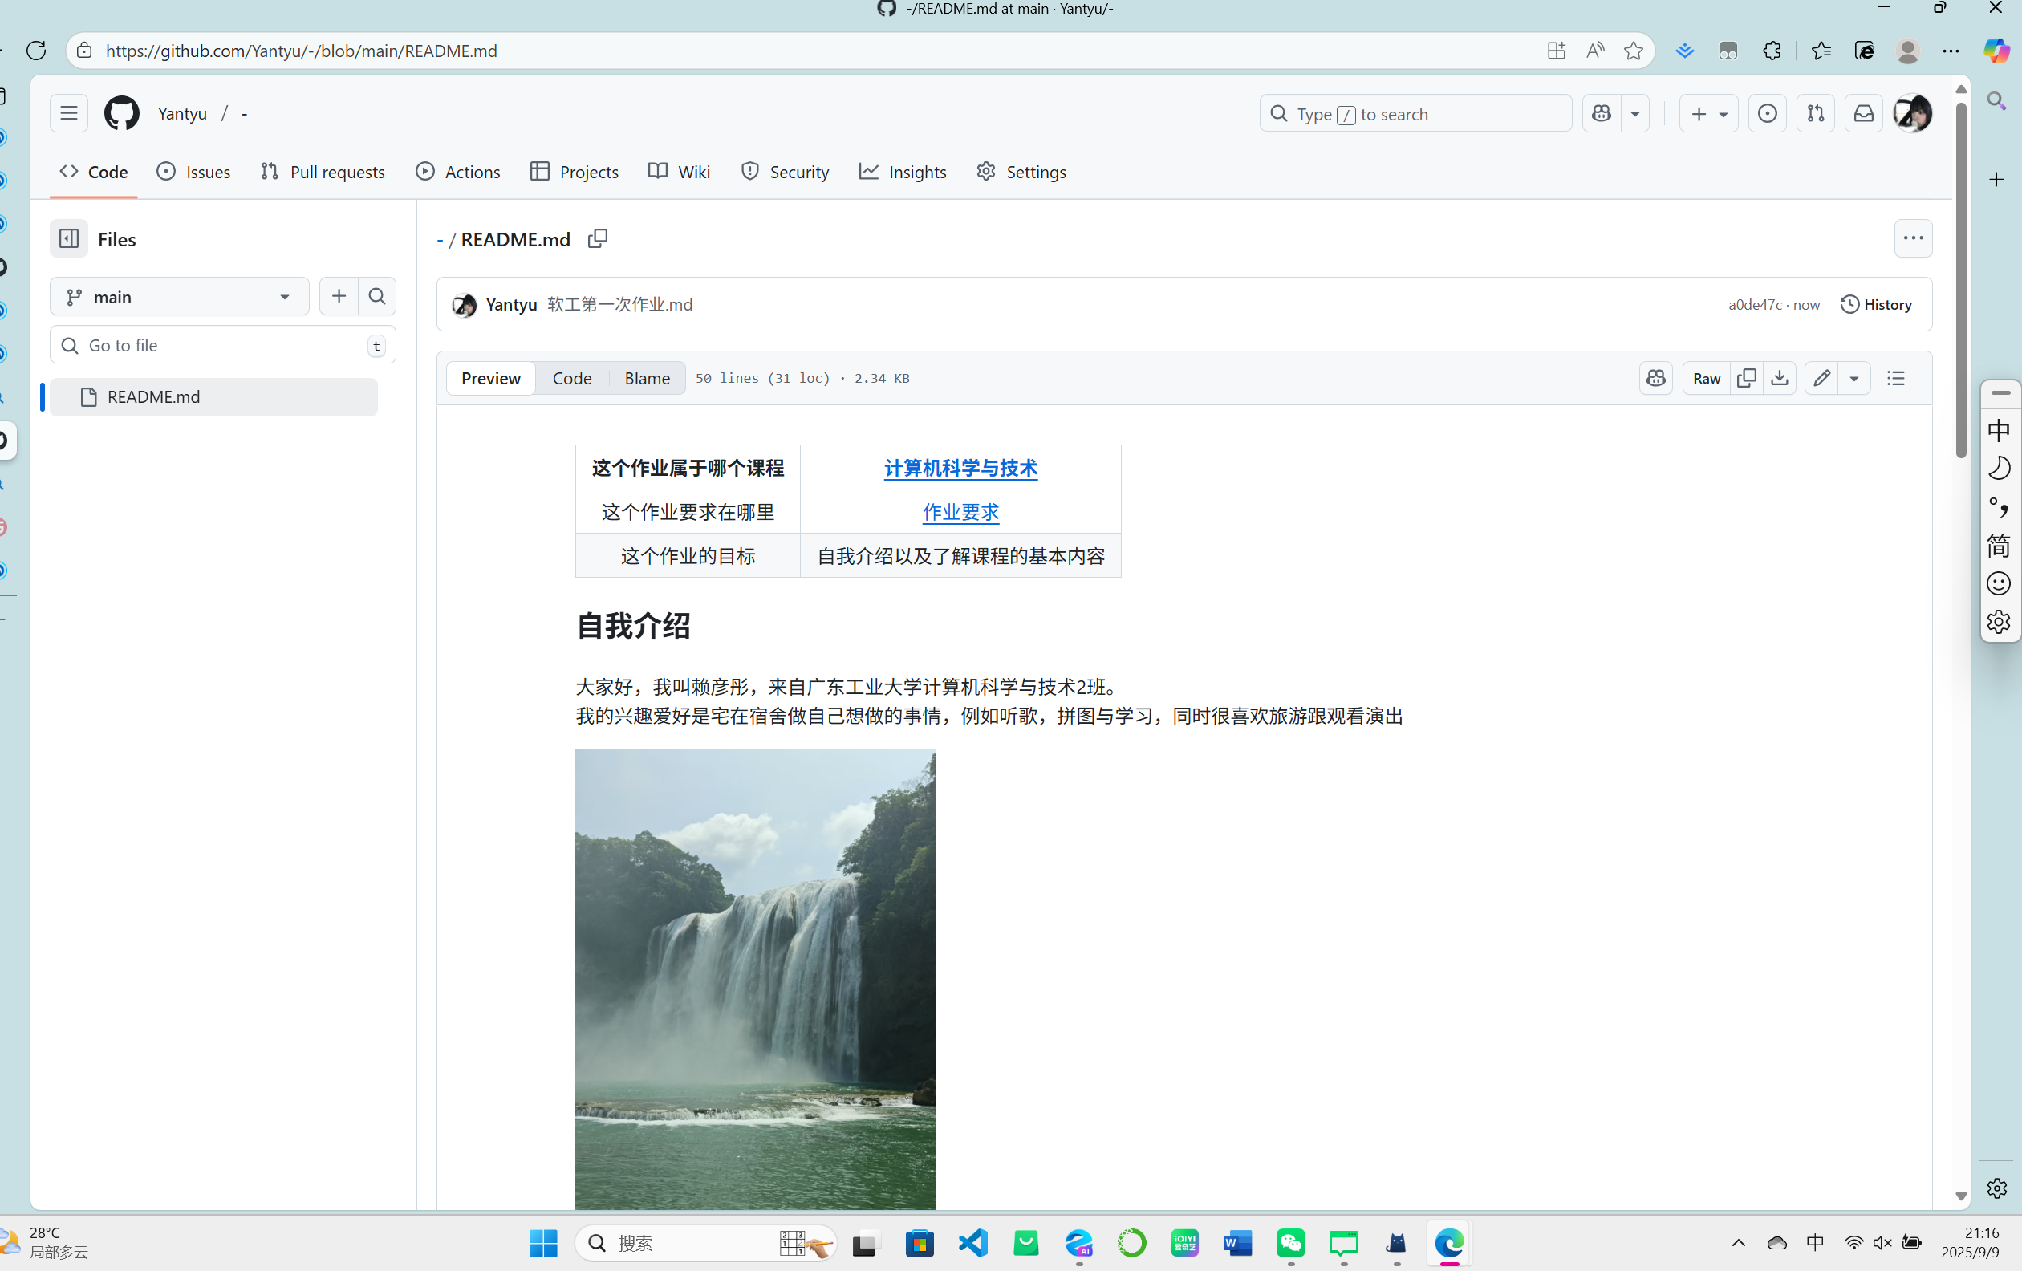Click the GitHub logo icon
This screenshot has height=1271, width=2022.
click(121, 112)
